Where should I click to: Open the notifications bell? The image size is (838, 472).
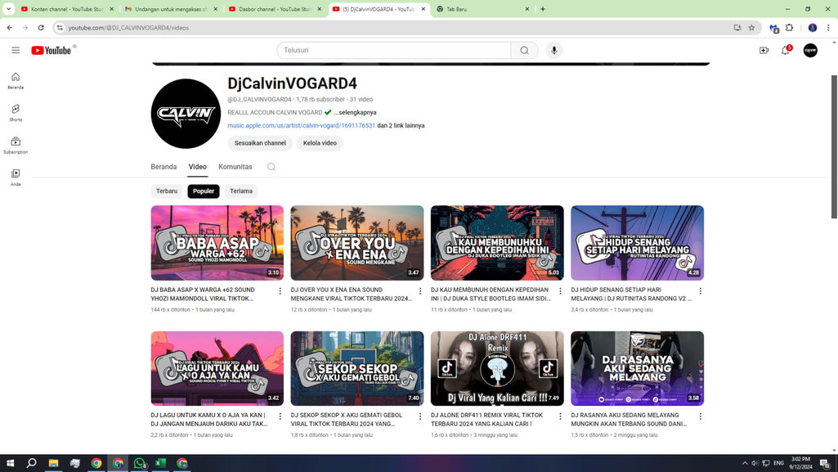[786, 50]
